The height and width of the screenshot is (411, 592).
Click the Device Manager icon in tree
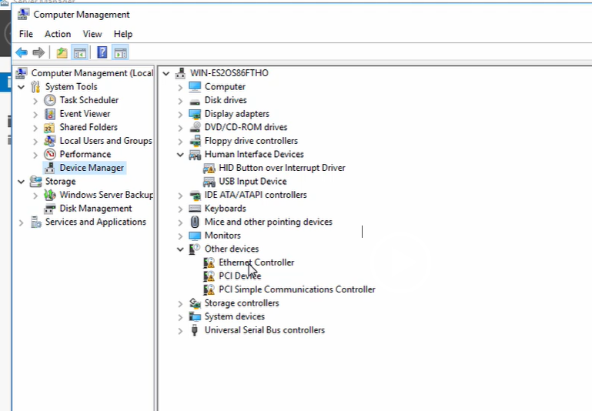click(x=50, y=168)
